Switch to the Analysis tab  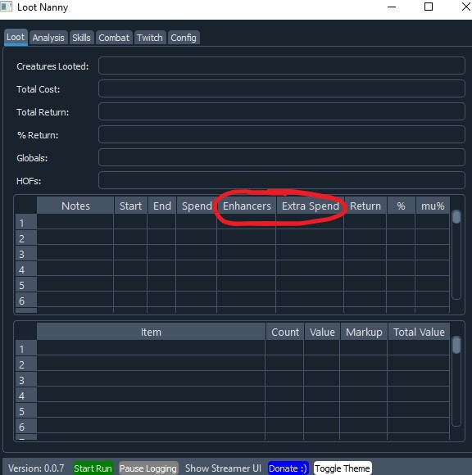48,38
